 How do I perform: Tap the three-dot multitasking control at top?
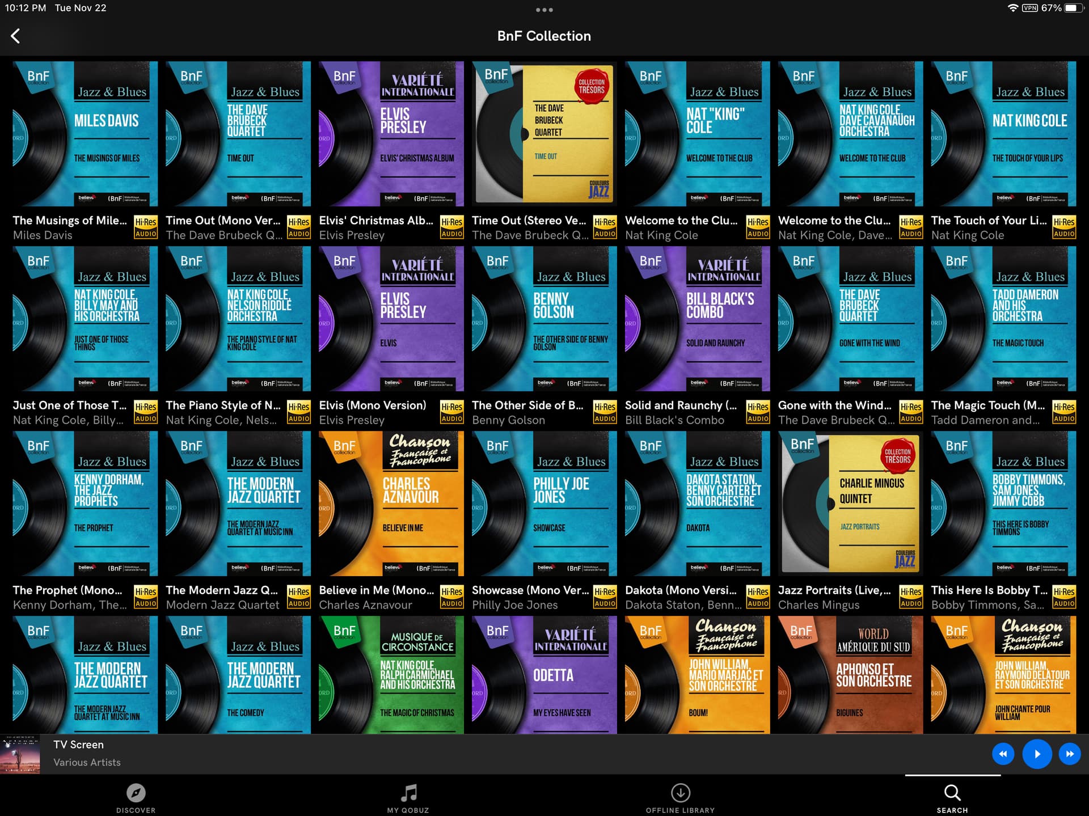(x=544, y=10)
